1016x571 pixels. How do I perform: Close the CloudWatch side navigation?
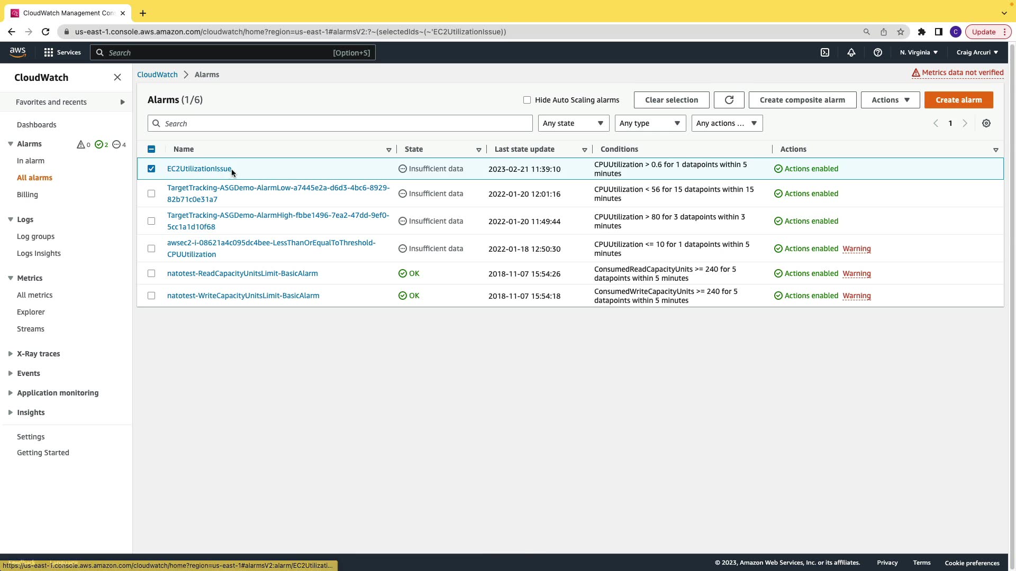pos(117,77)
